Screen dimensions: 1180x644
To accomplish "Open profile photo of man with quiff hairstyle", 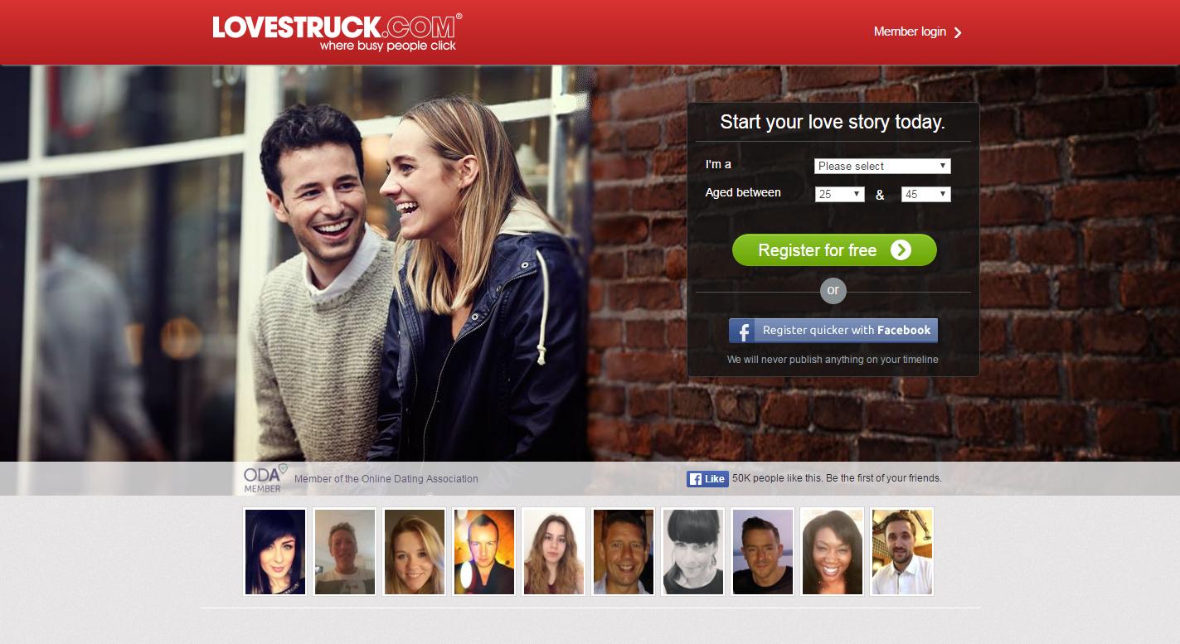I will [x=763, y=551].
